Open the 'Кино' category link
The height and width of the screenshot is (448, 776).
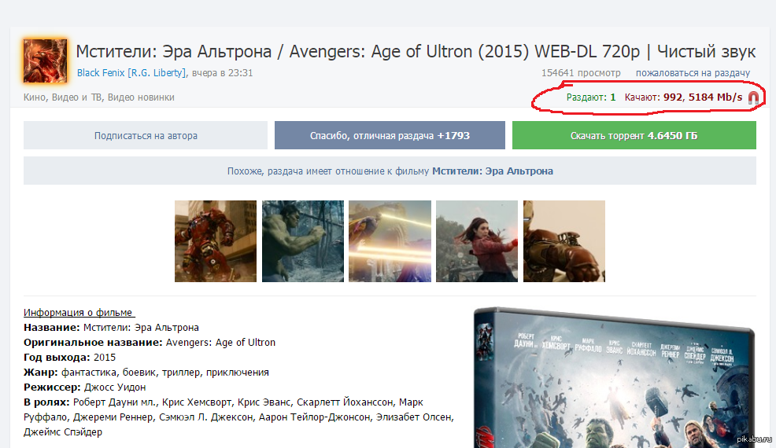pyautogui.click(x=35, y=97)
